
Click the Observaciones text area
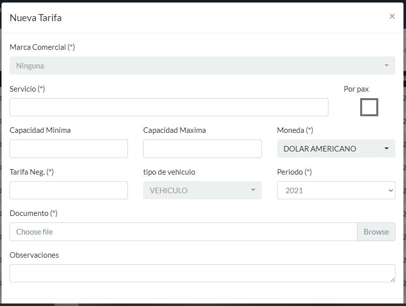pyautogui.click(x=202, y=273)
